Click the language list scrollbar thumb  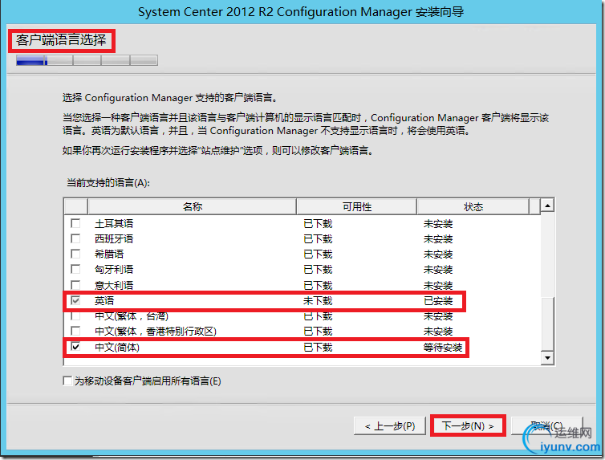tap(547, 324)
